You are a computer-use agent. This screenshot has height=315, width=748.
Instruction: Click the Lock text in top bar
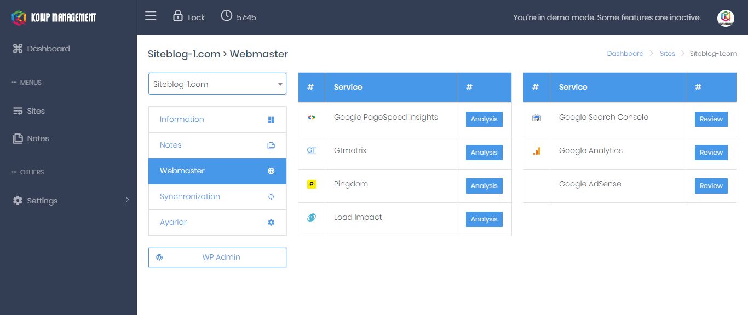point(196,17)
